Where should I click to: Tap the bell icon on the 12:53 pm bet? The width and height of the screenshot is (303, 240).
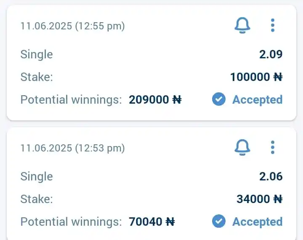click(x=242, y=147)
